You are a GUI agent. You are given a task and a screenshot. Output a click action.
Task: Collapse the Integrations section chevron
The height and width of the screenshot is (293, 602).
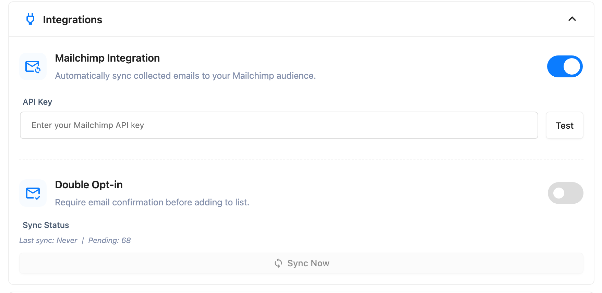point(572,19)
